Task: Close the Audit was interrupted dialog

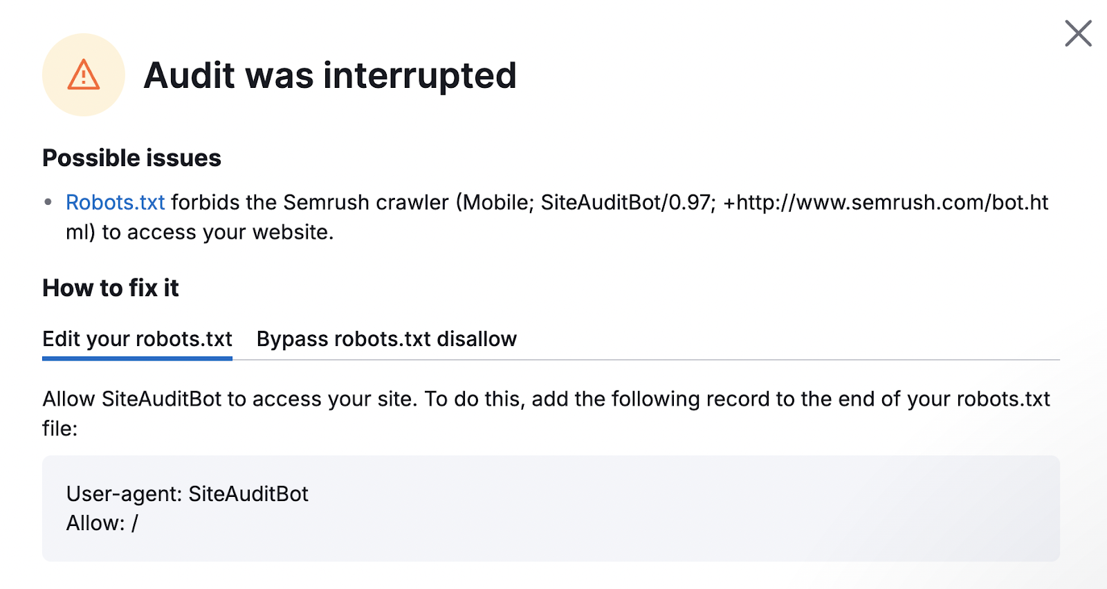Action: pos(1077,33)
